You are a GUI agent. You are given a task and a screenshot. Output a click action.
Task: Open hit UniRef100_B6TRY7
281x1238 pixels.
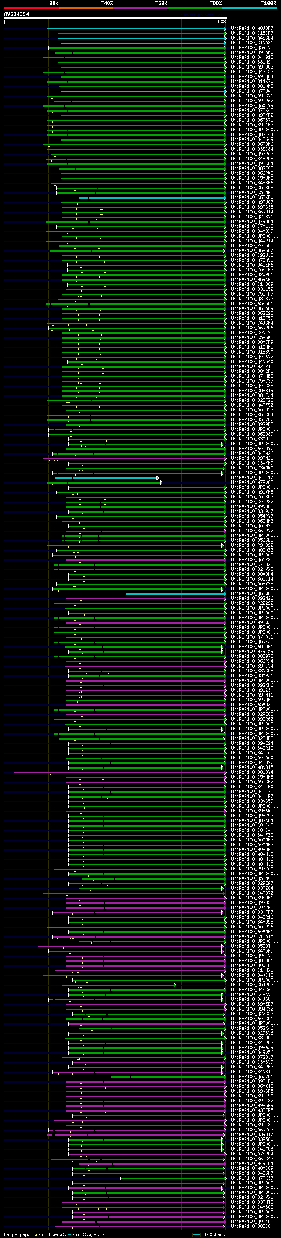click(x=252, y=531)
